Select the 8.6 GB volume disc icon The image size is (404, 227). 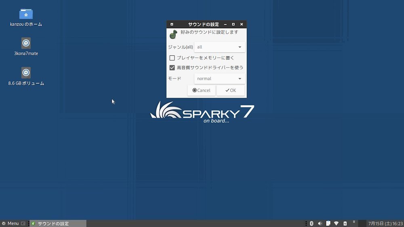coord(26,73)
